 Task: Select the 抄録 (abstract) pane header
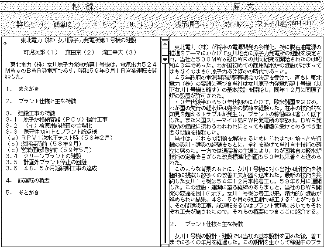tap(80, 7)
